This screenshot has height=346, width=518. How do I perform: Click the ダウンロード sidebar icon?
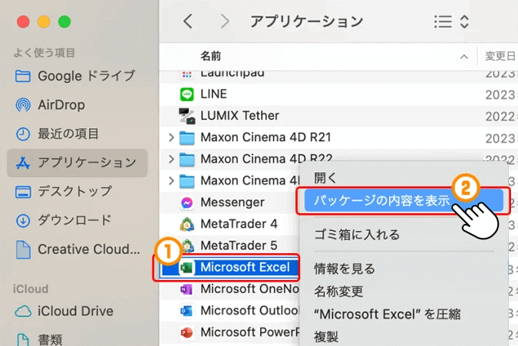(23, 220)
